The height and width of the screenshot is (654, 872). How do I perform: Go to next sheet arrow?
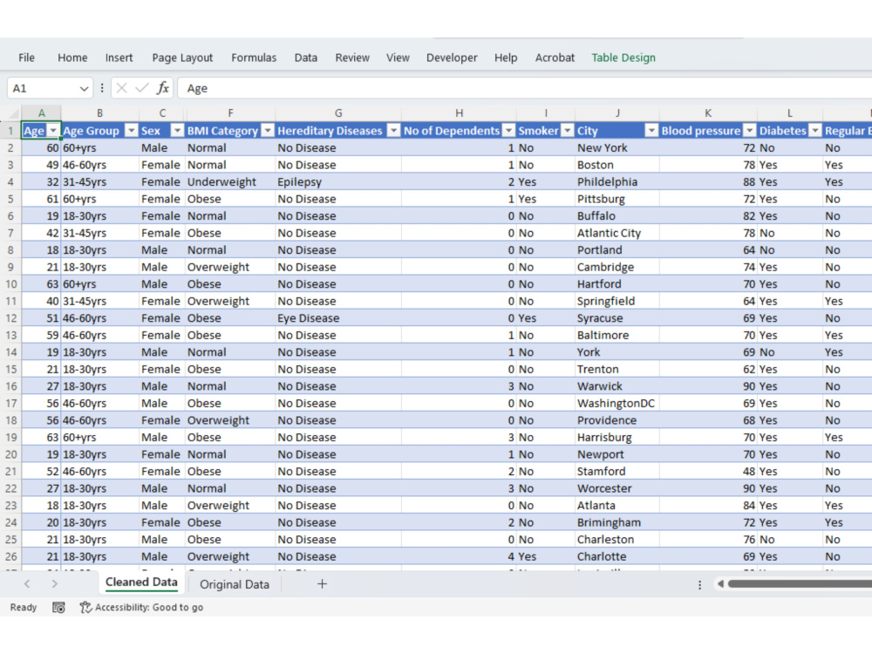(x=54, y=584)
